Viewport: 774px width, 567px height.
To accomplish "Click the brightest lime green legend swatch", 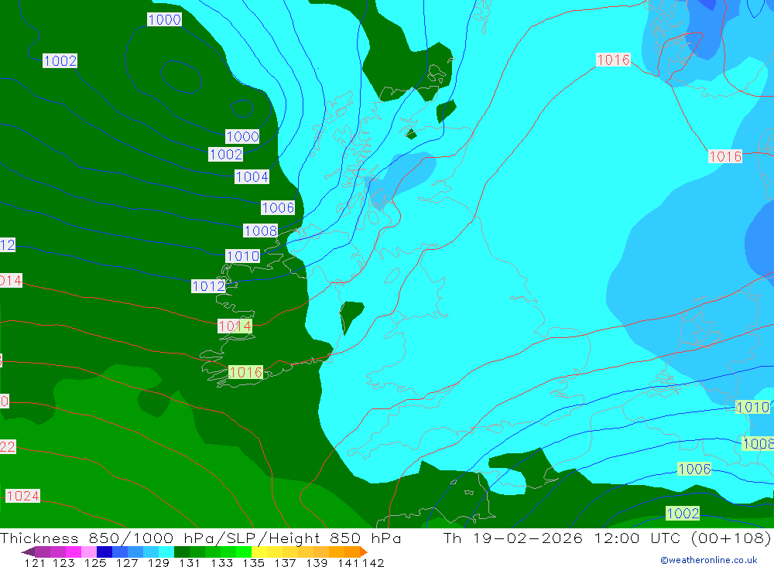I will click(x=244, y=552).
